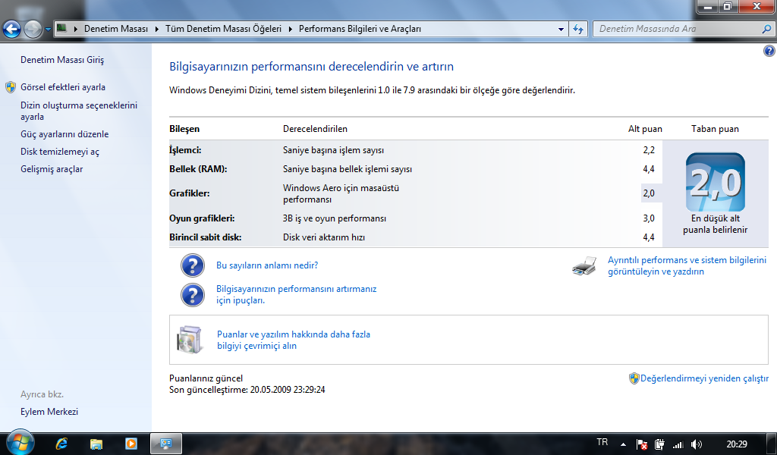Click software box icon beside Puanlar ve yazılım
Viewport: 777px width, 455px height.
(190, 340)
